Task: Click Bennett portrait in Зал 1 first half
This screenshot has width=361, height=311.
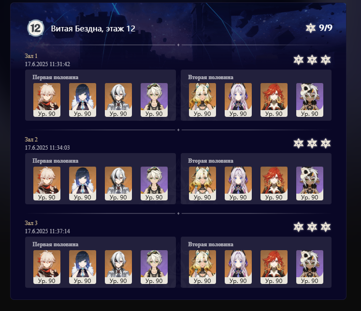Action: (154, 100)
